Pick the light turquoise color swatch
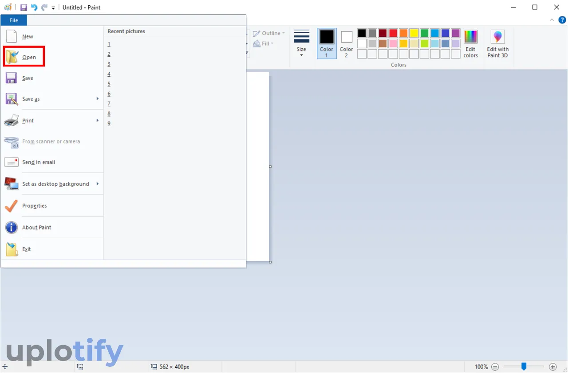 click(x=435, y=43)
